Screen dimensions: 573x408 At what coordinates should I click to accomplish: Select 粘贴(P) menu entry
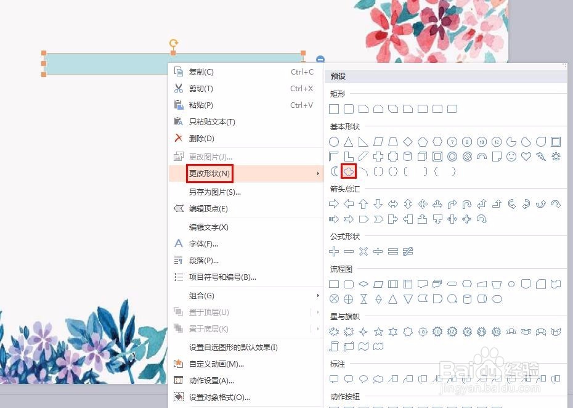tap(201, 105)
